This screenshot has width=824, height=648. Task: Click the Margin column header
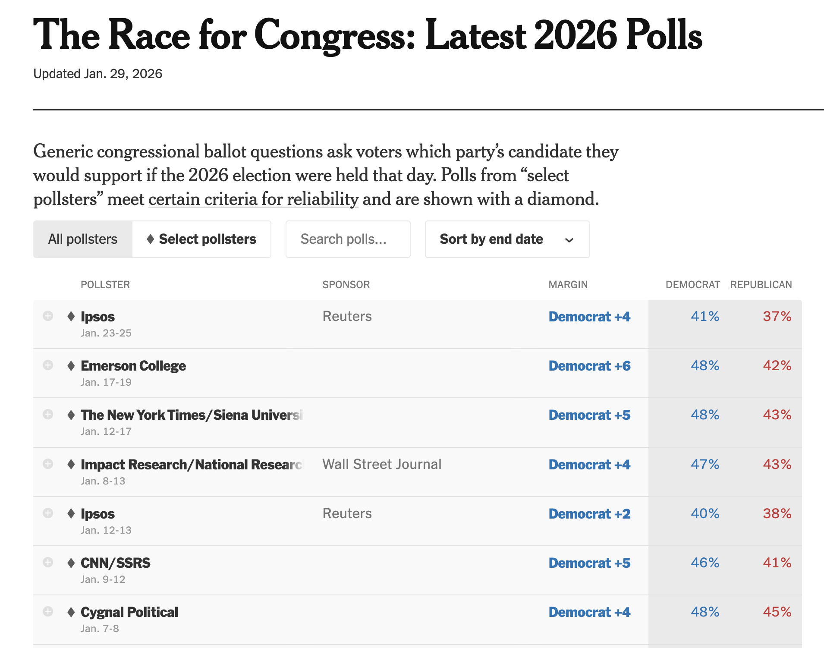pyautogui.click(x=568, y=285)
